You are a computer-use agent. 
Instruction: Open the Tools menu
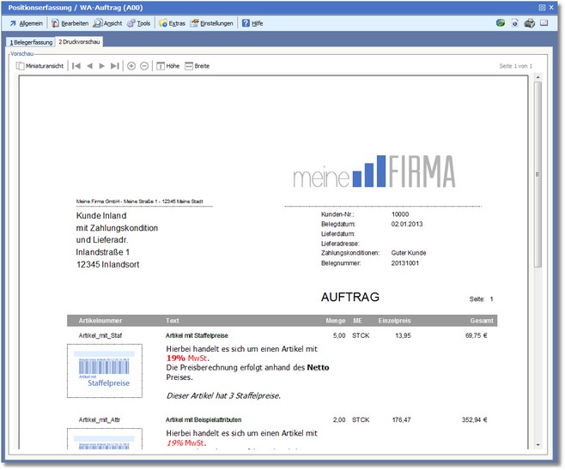tap(138, 23)
